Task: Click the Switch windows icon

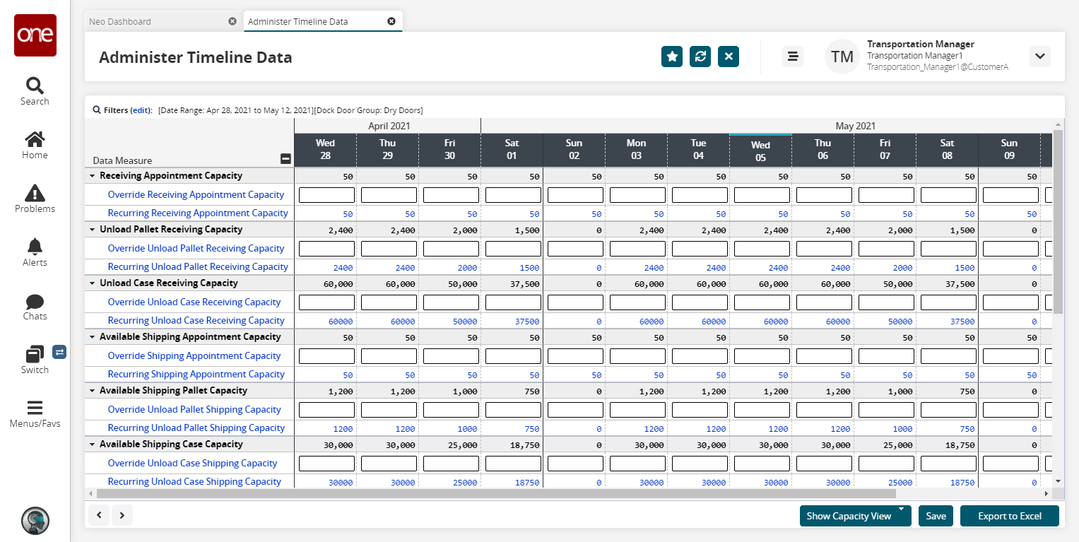Action: pyautogui.click(x=35, y=354)
